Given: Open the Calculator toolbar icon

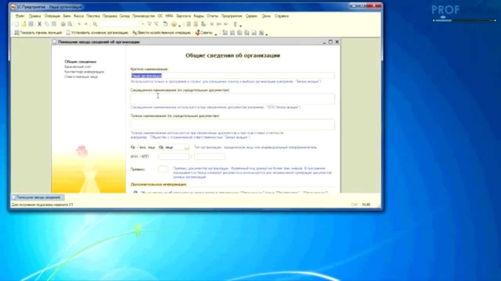Looking at the screenshot, I should (189, 24).
